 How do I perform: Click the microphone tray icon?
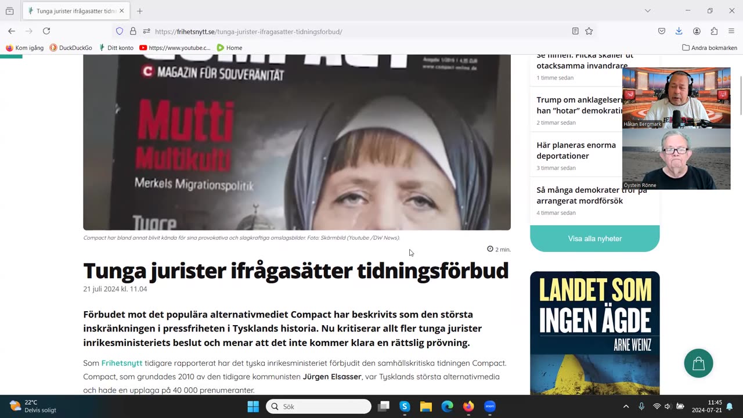[641, 406]
